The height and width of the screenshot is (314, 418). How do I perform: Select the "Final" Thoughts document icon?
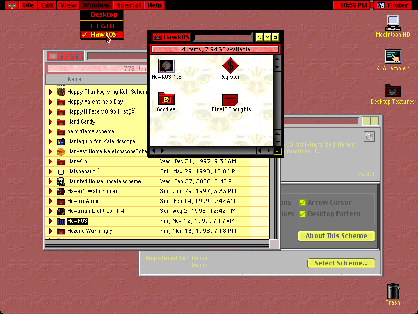point(230,100)
